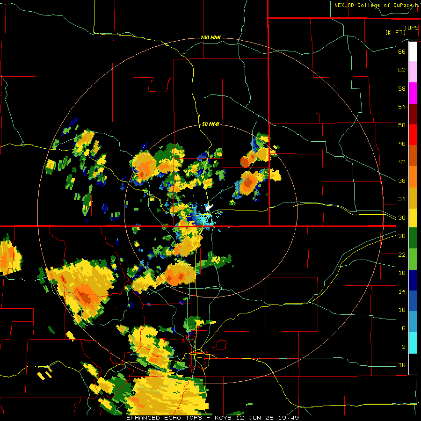Pick the navy blue legend swatch
Image resolution: width=421 pixels, height=421 pixels.
(x=413, y=280)
